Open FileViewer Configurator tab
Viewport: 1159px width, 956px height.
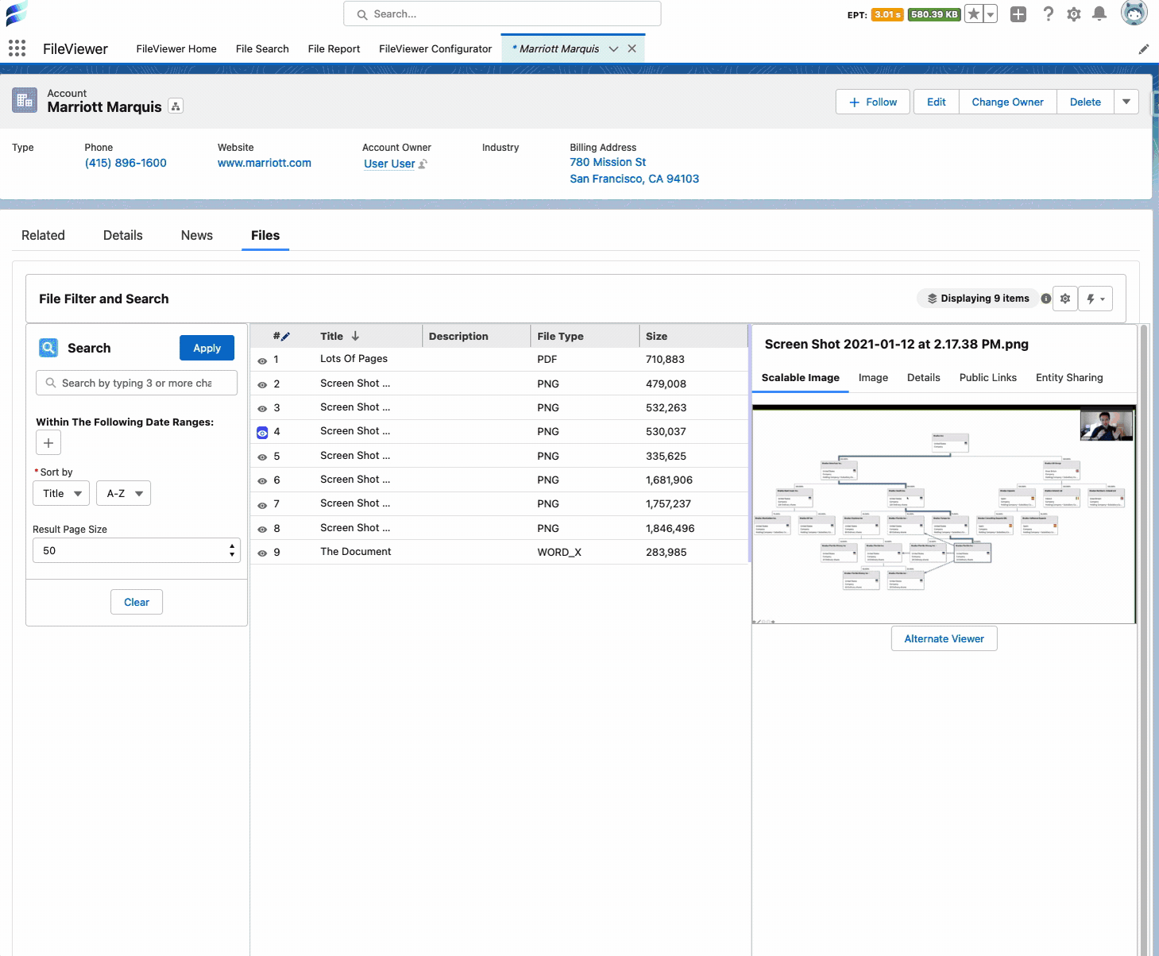(435, 49)
